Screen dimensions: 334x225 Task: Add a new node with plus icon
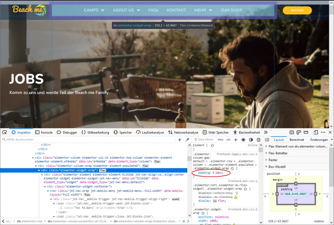180,140
